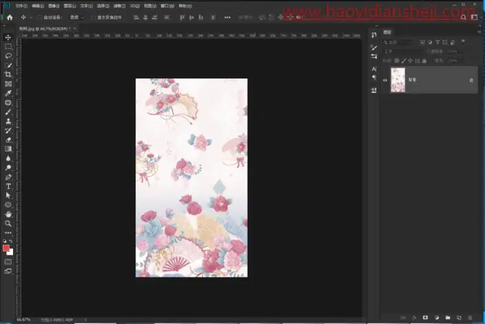
Task: Create a new layer with bottom icon
Action: pos(459,318)
